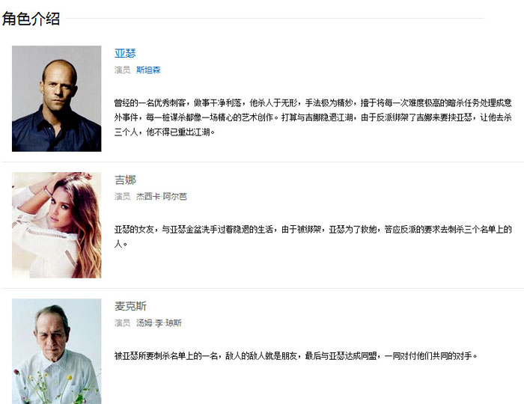This screenshot has height=404, width=524.
Task: Open the 亚瑟 character portrait photo
Action: 56,99
